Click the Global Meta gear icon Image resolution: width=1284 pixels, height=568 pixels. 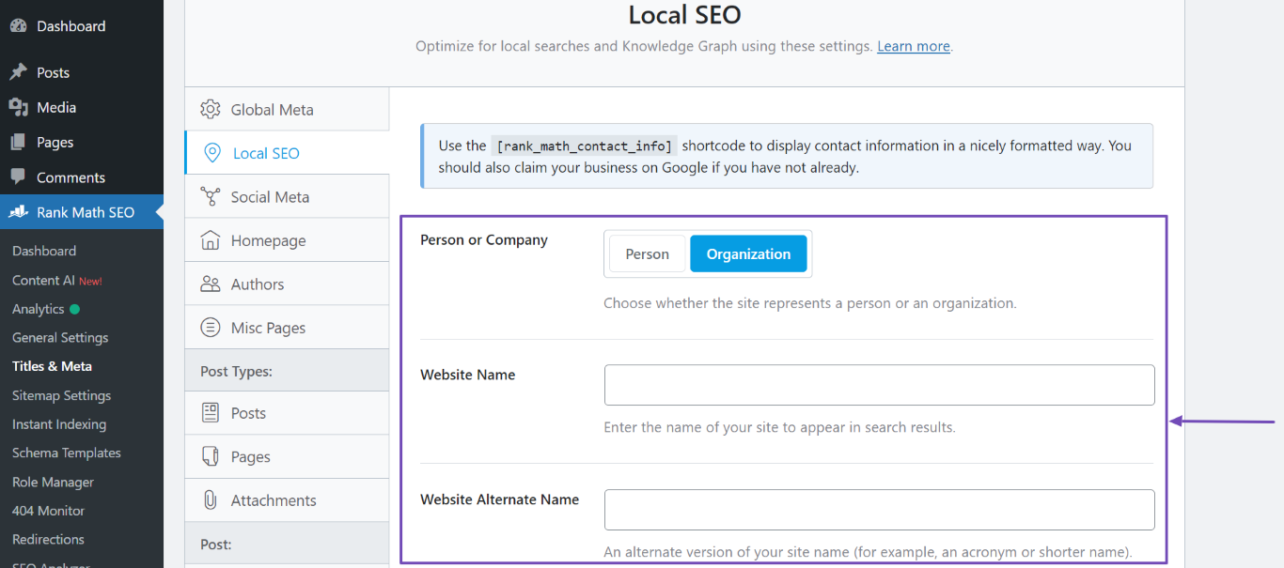(x=211, y=109)
